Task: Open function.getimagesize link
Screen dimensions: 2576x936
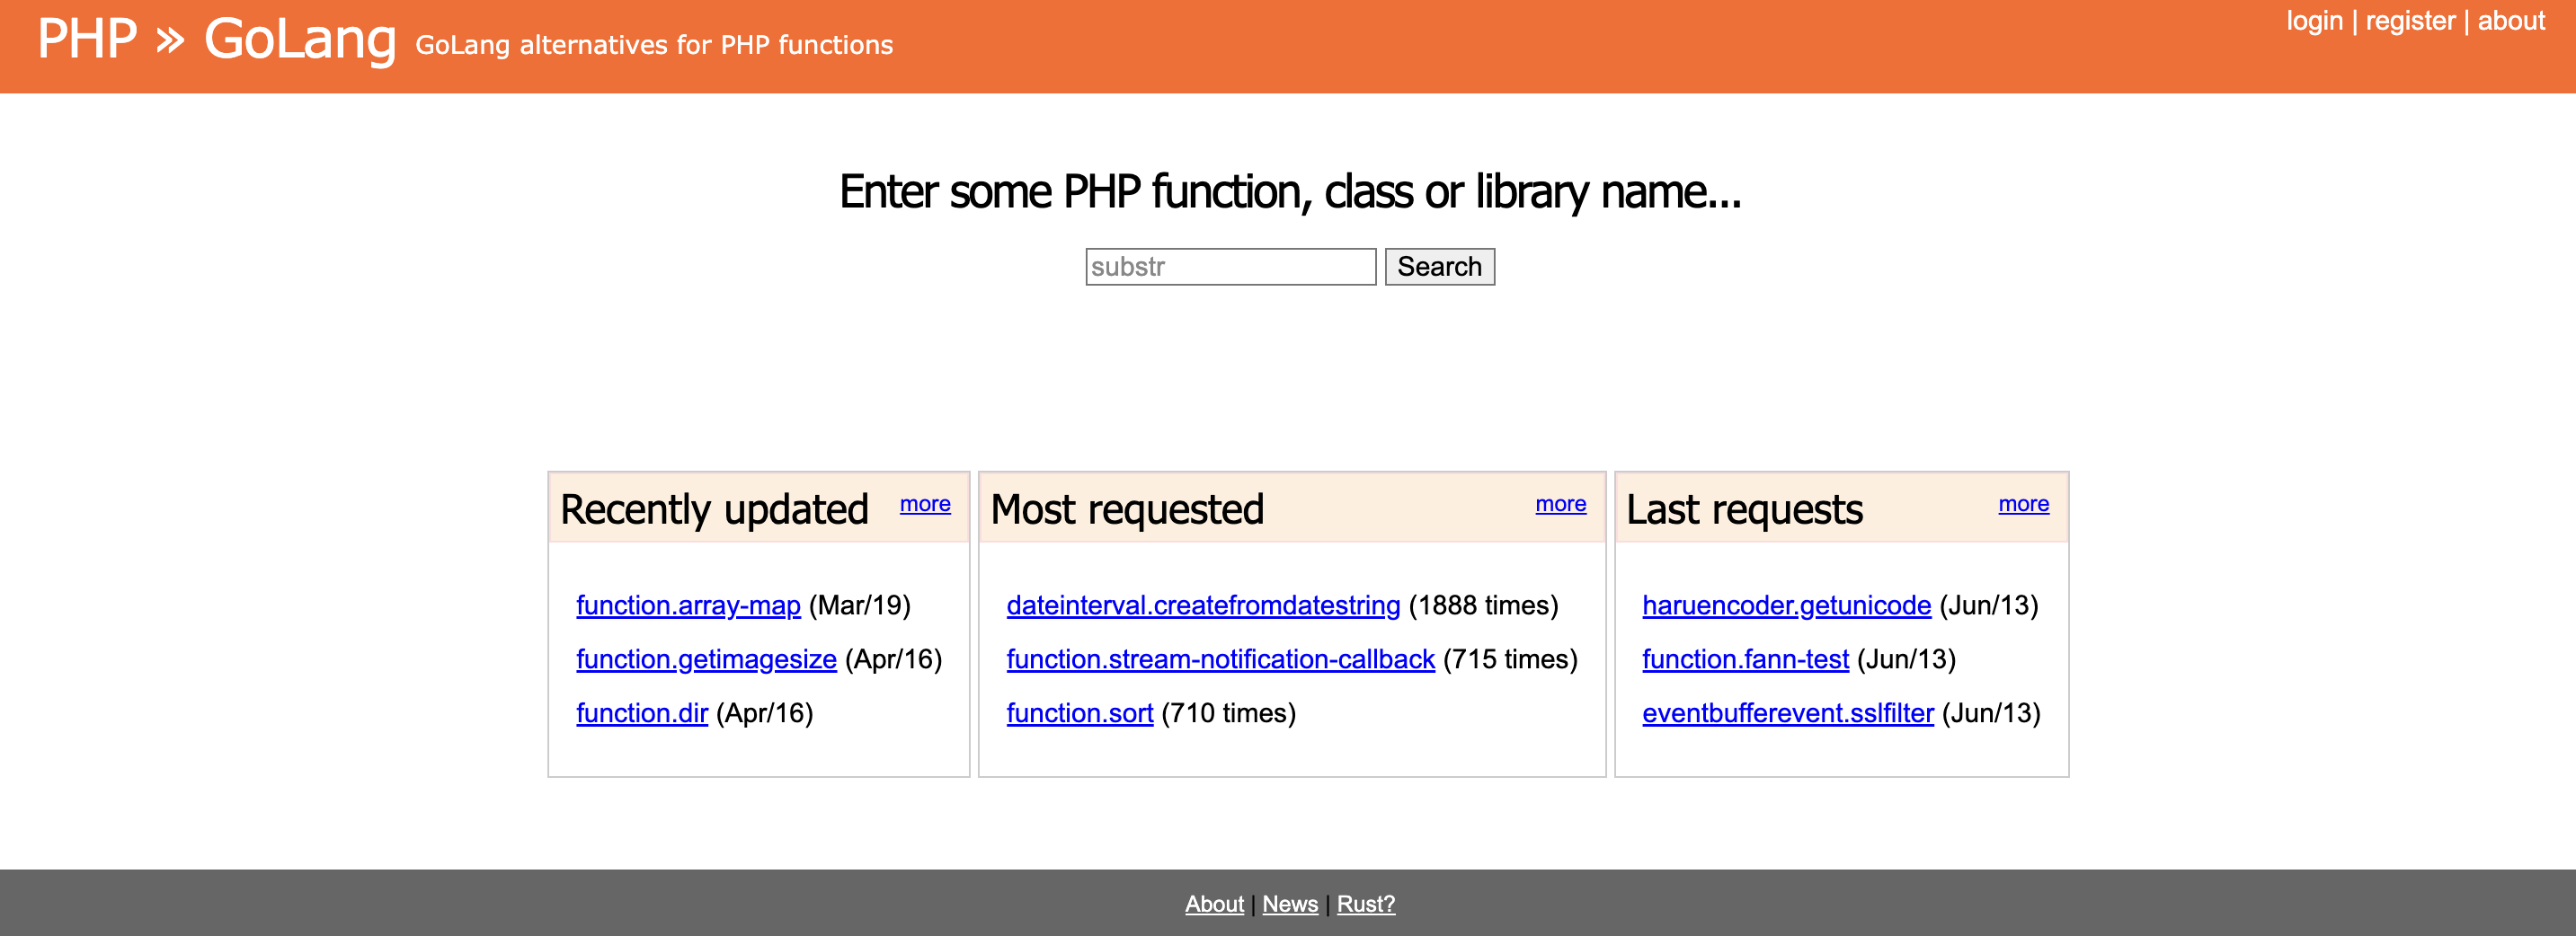Action: click(706, 659)
